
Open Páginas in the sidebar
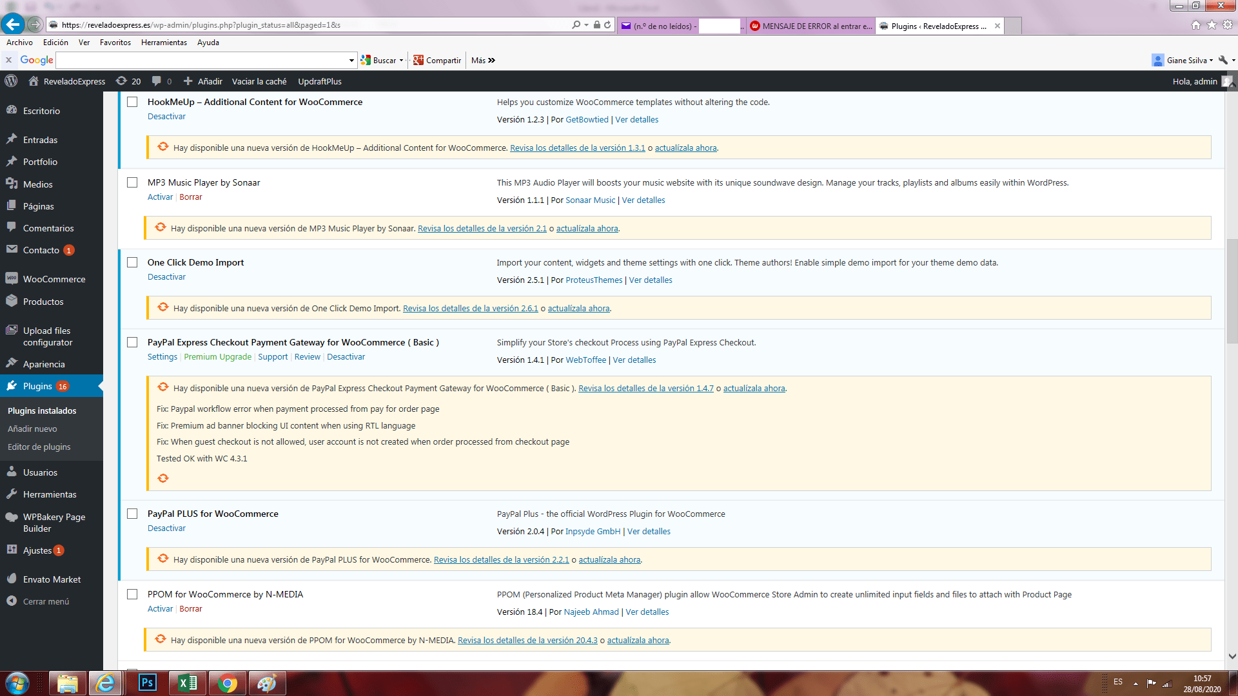click(x=38, y=206)
